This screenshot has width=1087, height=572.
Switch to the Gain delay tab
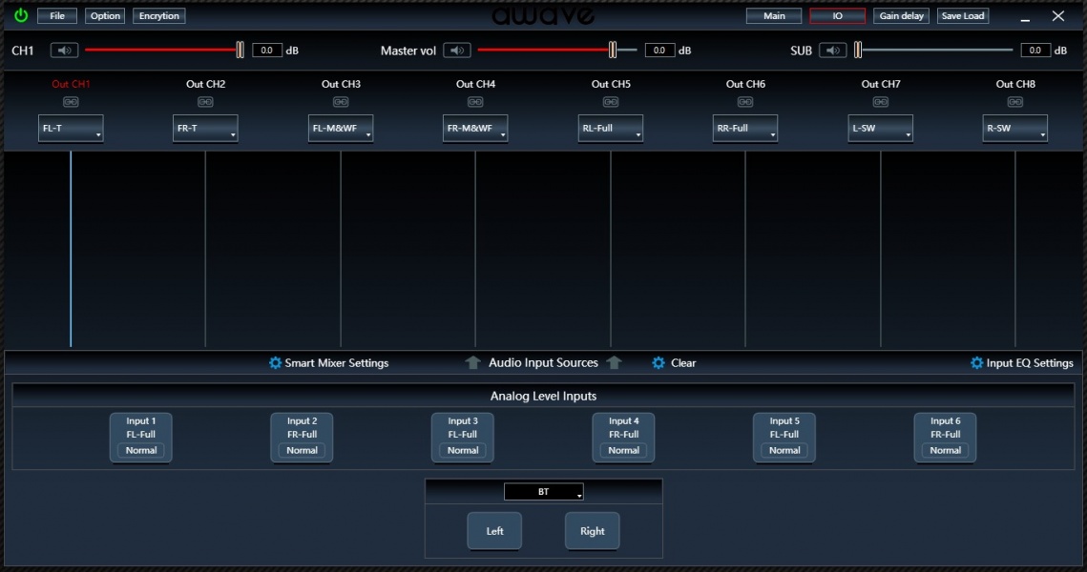(x=901, y=16)
